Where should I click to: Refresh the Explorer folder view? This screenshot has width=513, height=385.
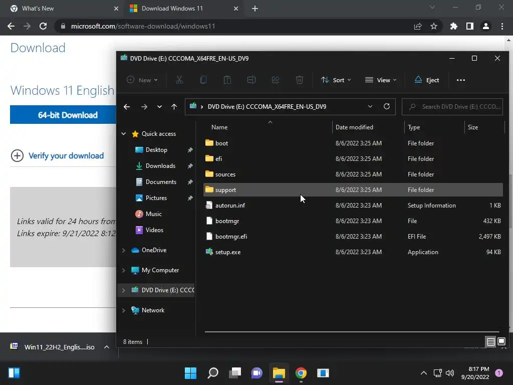click(386, 106)
